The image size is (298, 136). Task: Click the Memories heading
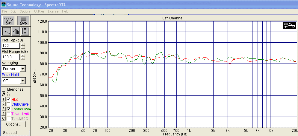pos(15,89)
